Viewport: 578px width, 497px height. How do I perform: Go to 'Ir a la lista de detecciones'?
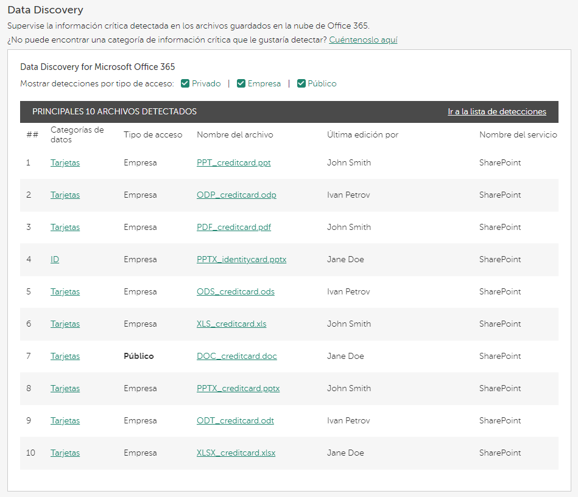496,112
